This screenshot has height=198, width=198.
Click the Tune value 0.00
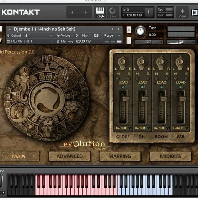(x=152, y=35)
